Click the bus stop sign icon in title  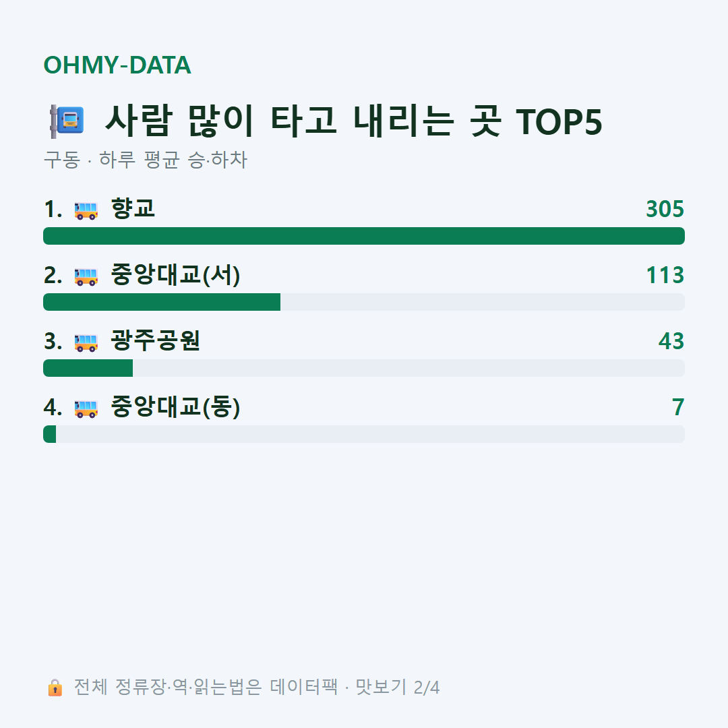tap(67, 121)
